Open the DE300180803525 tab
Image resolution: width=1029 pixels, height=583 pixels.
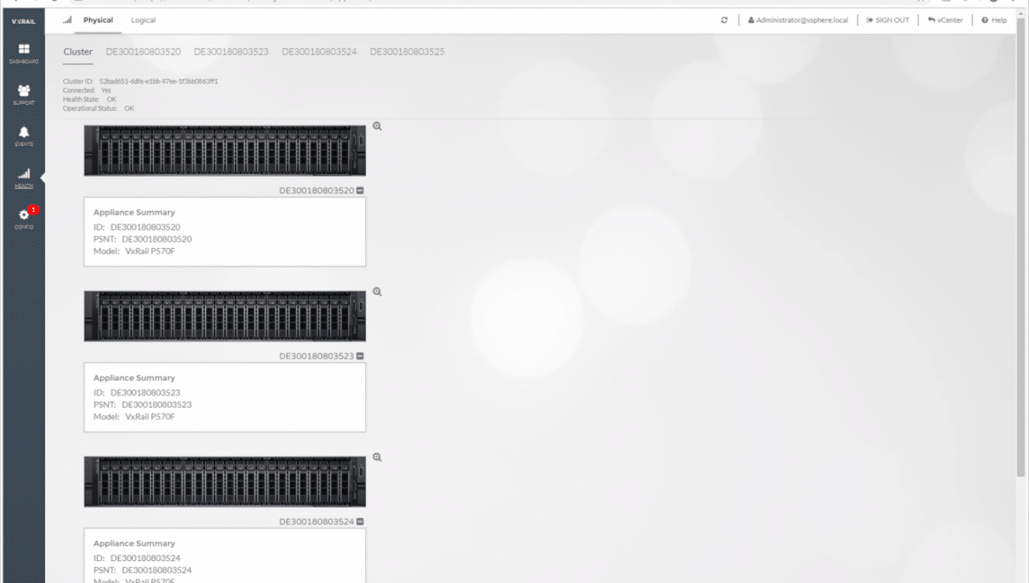tap(407, 52)
